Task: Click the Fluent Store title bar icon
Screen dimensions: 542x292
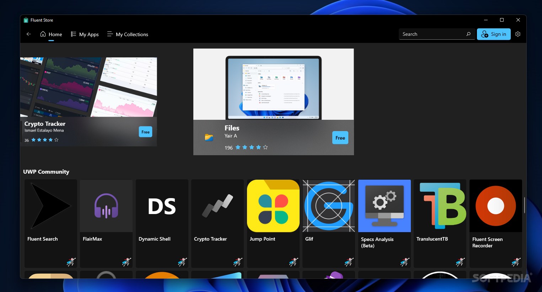Action: (x=26, y=20)
